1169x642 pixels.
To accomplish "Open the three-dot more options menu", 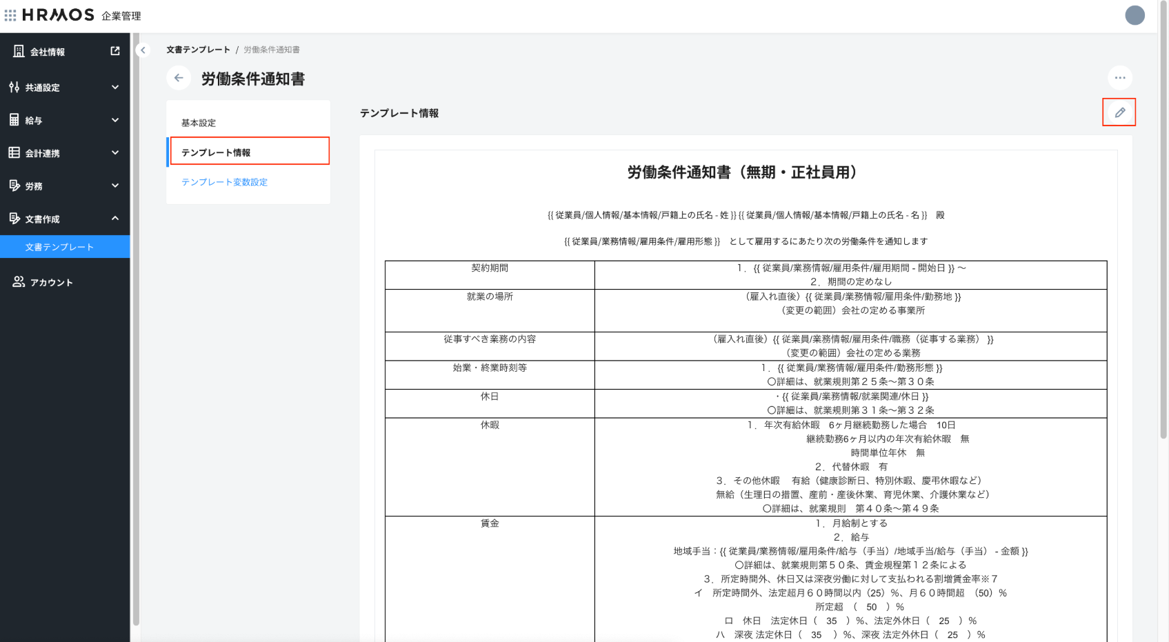I will point(1119,78).
